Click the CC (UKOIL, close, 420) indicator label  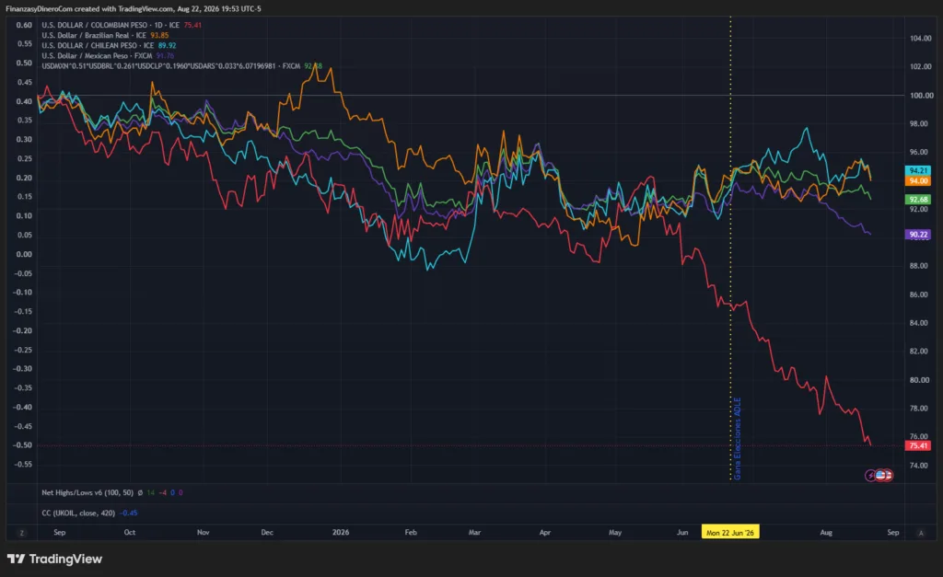coord(78,514)
